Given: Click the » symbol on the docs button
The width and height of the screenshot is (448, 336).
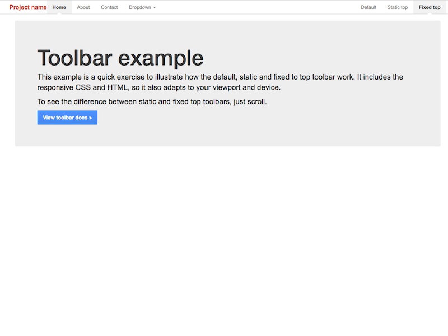Looking at the screenshot, I should [90, 118].
